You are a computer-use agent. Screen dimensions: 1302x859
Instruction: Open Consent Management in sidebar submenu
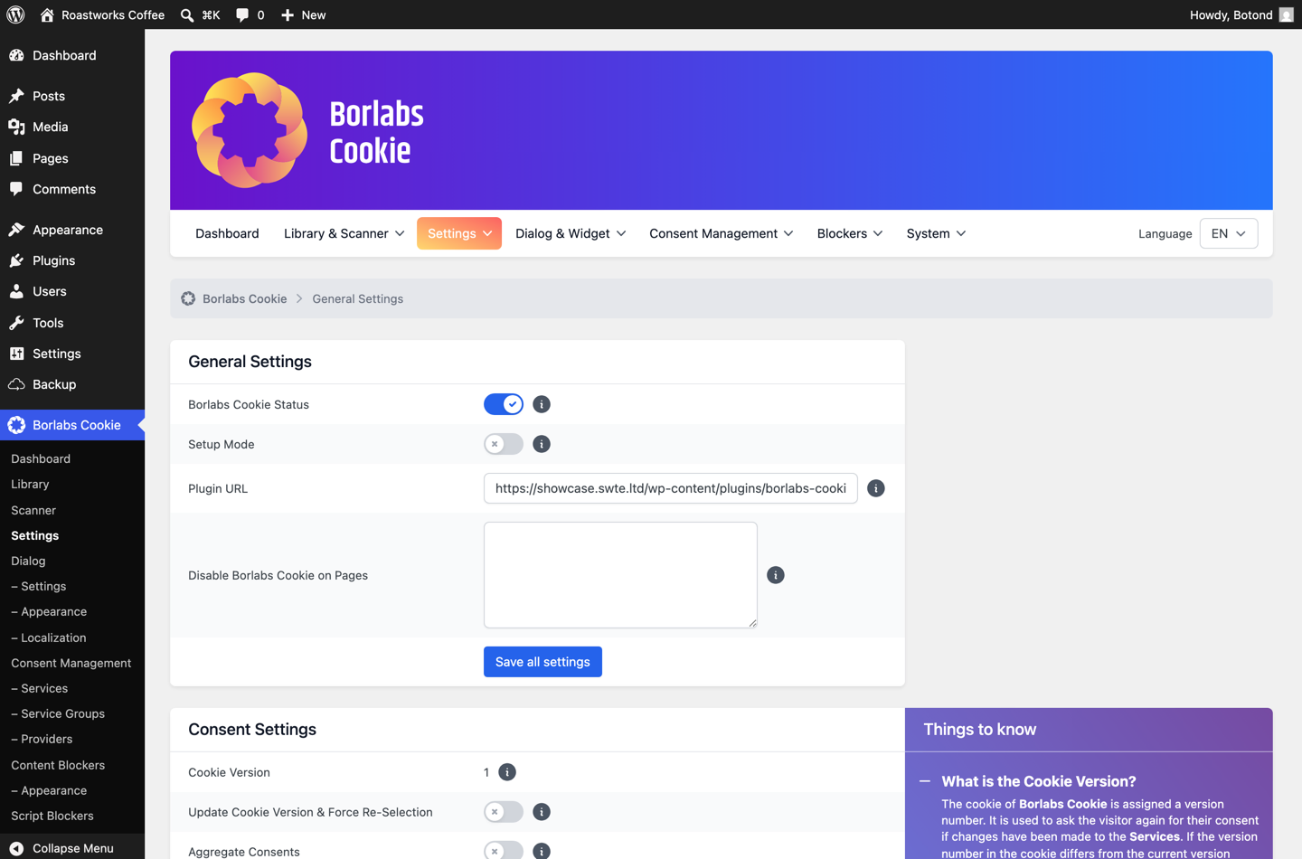tap(71, 663)
